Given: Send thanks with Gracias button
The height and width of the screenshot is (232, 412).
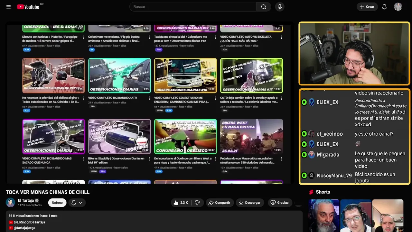Looking at the screenshot, I should (x=279, y=203).
